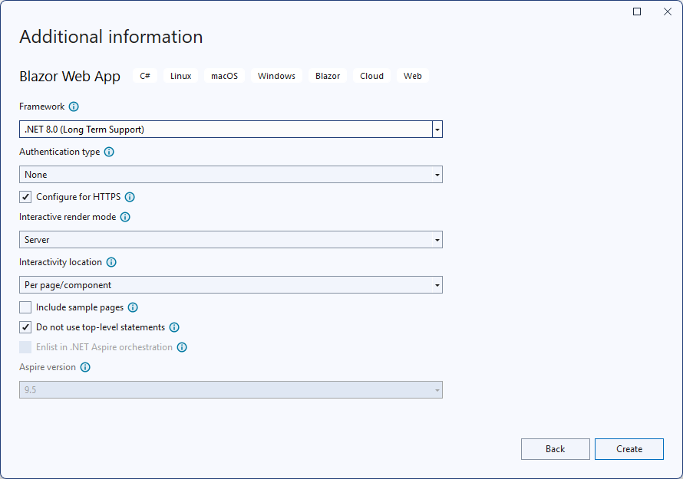Open the Framework dropdown

point(437,129)
